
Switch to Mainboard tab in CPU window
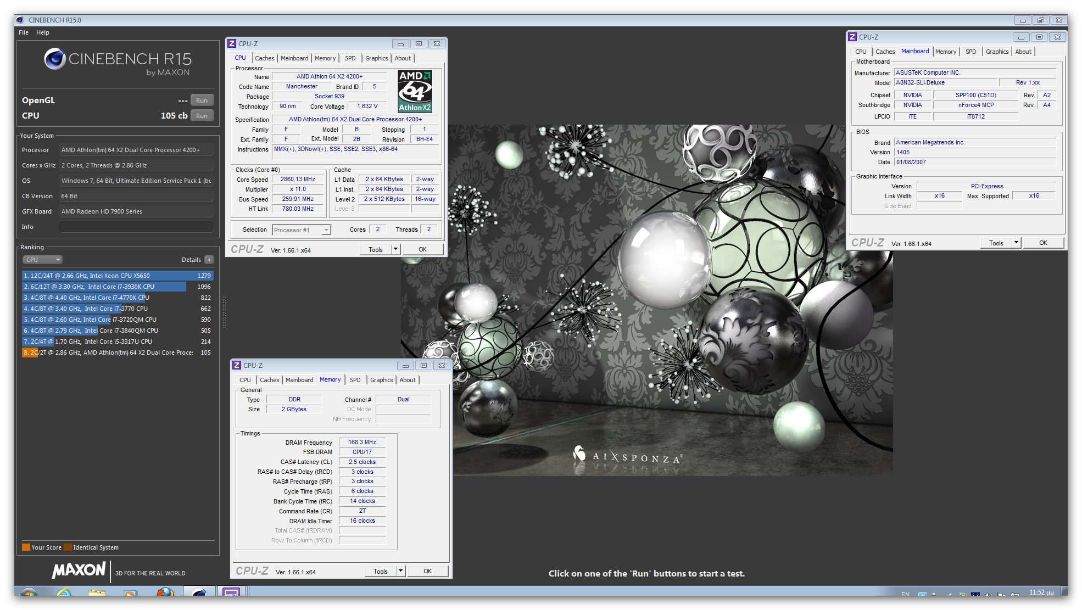[x=294, y=58]
